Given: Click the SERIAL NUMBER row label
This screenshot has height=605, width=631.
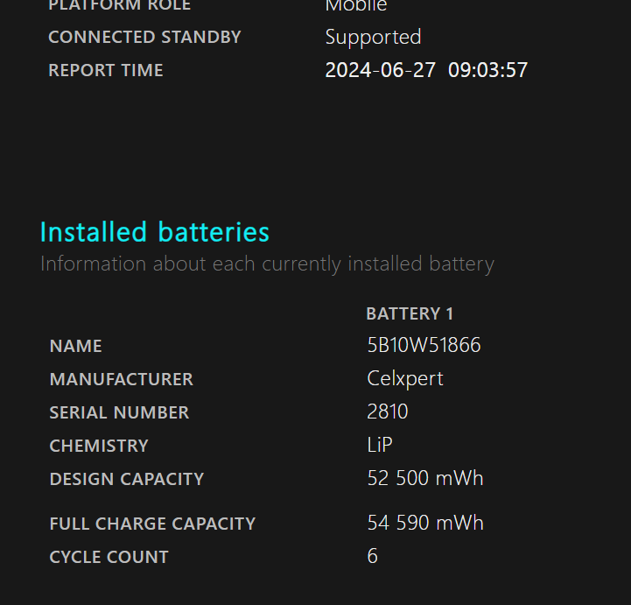Looking at the screenshot, I should [x=119, y=412].
